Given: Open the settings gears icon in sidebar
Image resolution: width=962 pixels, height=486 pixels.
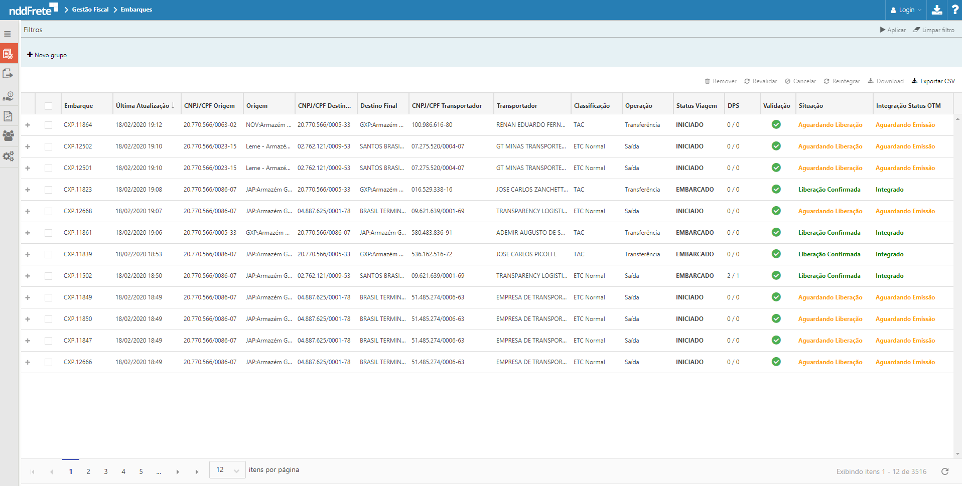Looking at the screenshot, I should (8, 156).
